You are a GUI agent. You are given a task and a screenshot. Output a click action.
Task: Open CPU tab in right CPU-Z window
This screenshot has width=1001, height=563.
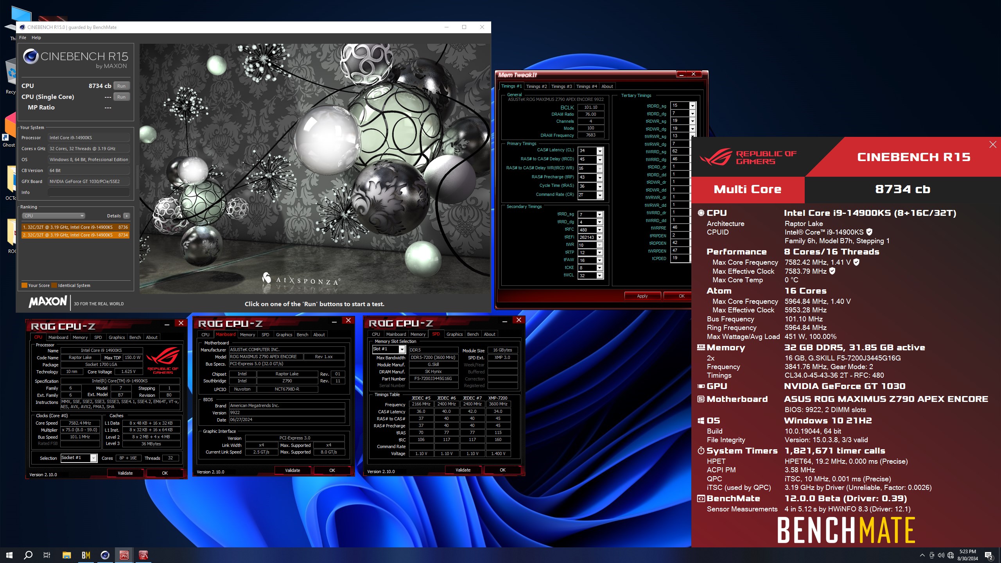pos(376,334)
